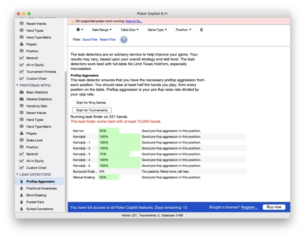Follow the How to fix... link
This screenshot has width=305, height=238.
[134, 21]
